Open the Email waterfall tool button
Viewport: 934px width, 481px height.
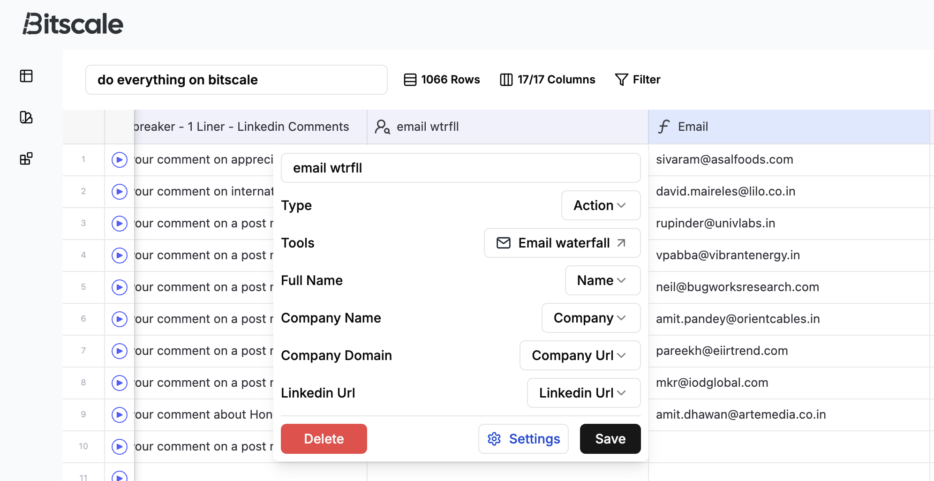coord(562,243)
